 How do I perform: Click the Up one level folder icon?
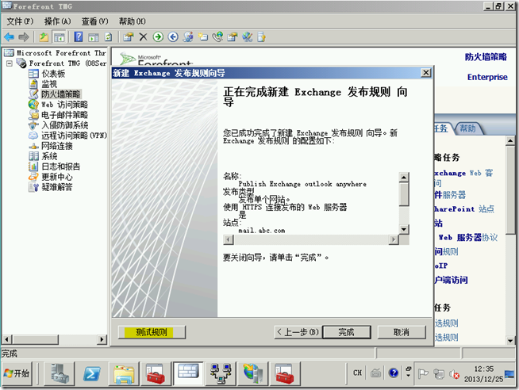pos(44,37)
